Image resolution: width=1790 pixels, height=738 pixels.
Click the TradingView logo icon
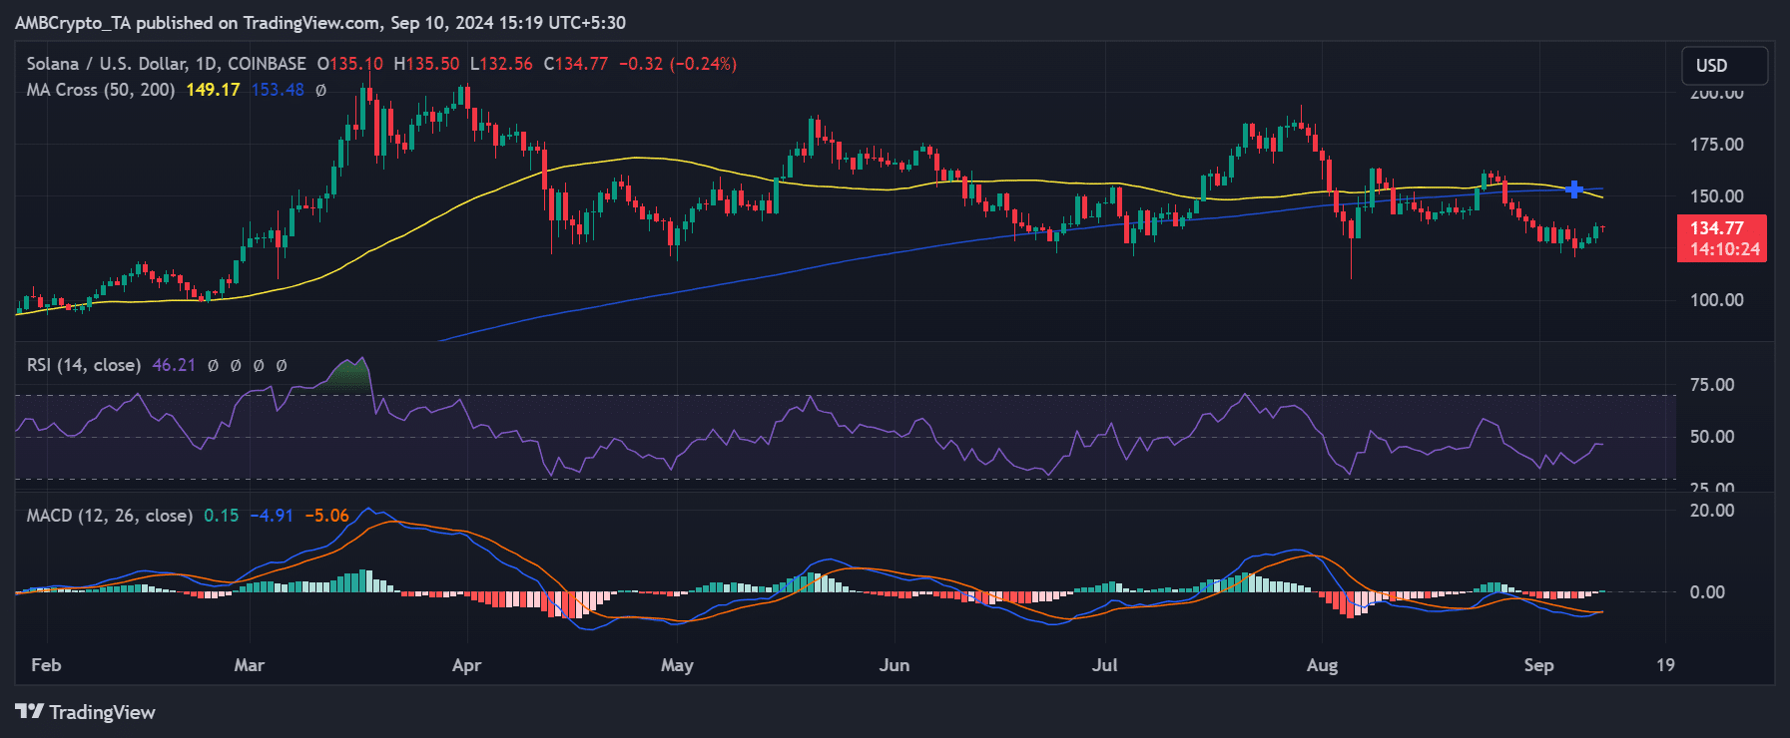click(29, 711)
